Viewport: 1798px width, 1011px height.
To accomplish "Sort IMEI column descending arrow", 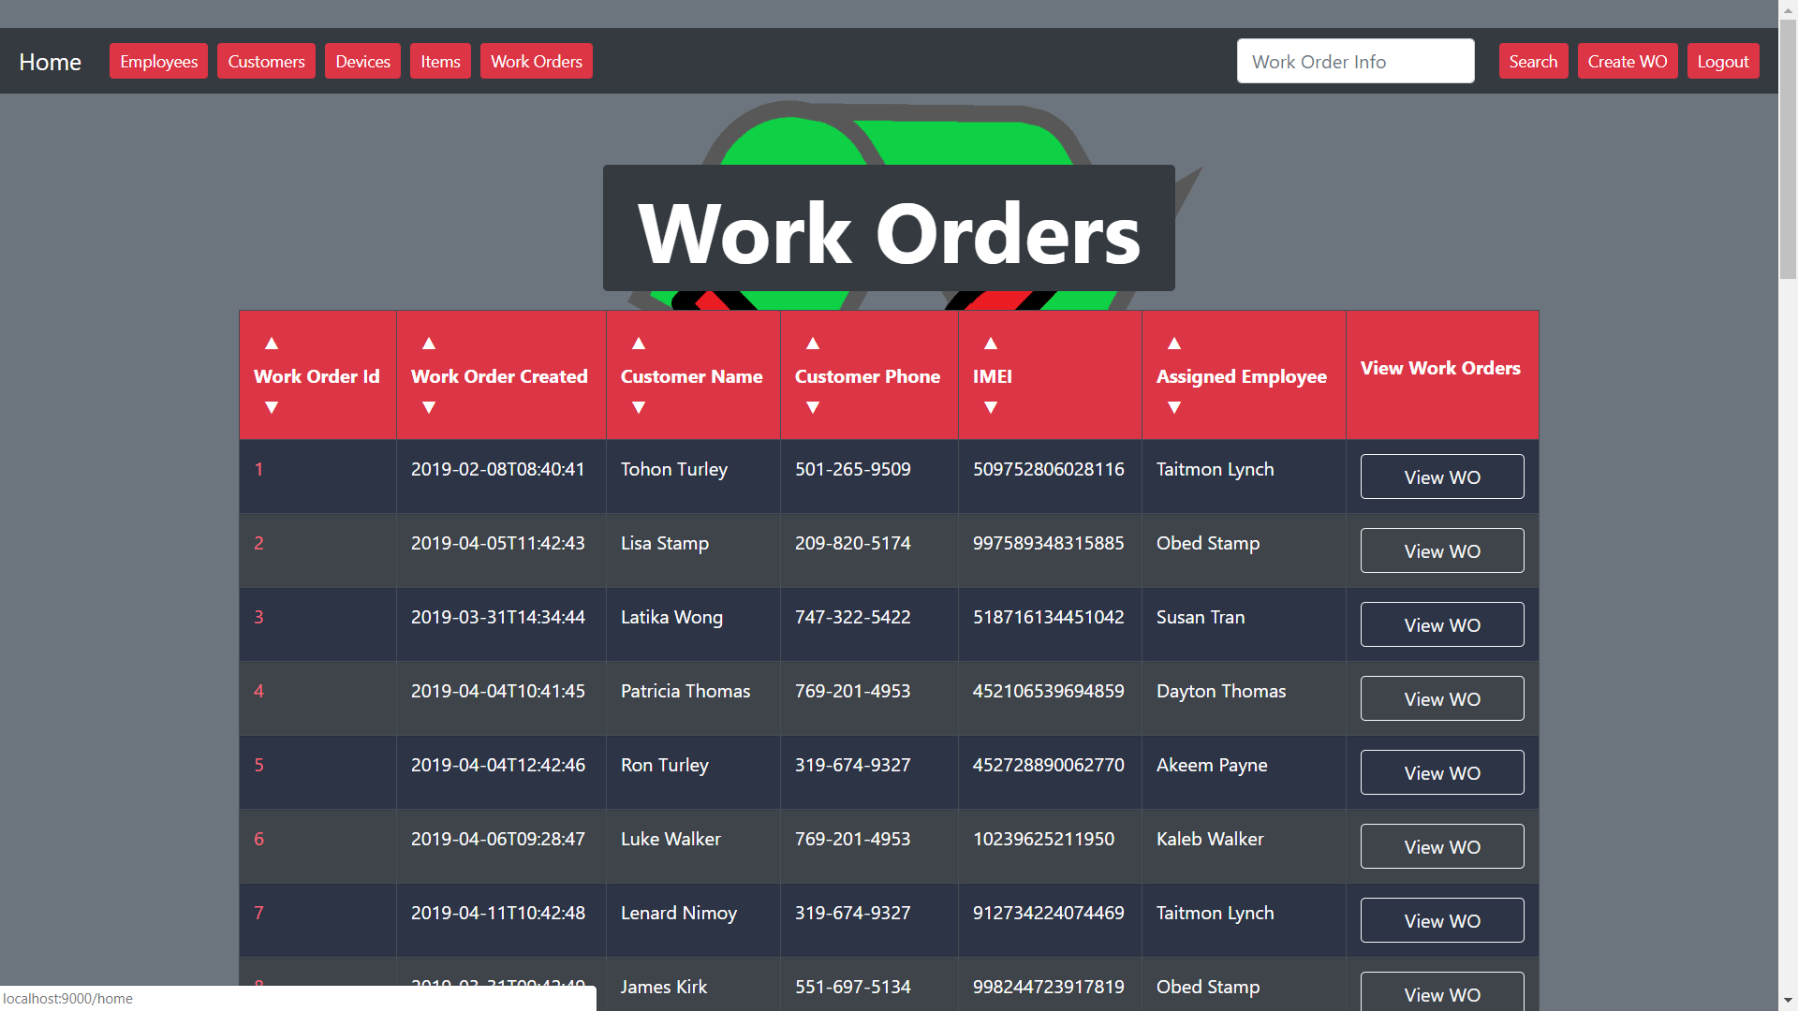I will coord(991,407).
